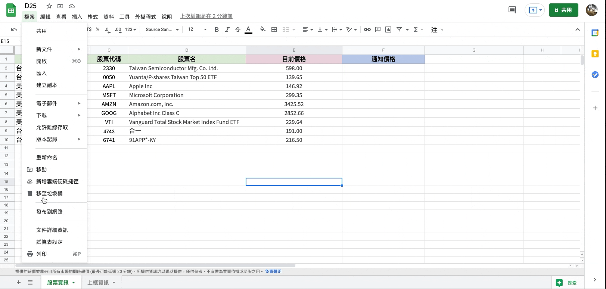Open the text color picker
This screenshot has width=606, height=289.
pyautogui.click(x=248, y=29)
